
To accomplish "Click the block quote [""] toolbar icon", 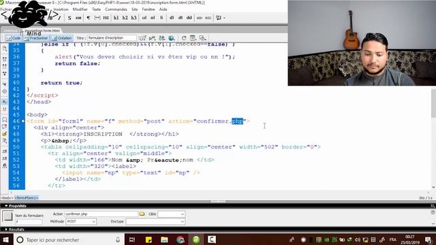I will coord(97,18).
